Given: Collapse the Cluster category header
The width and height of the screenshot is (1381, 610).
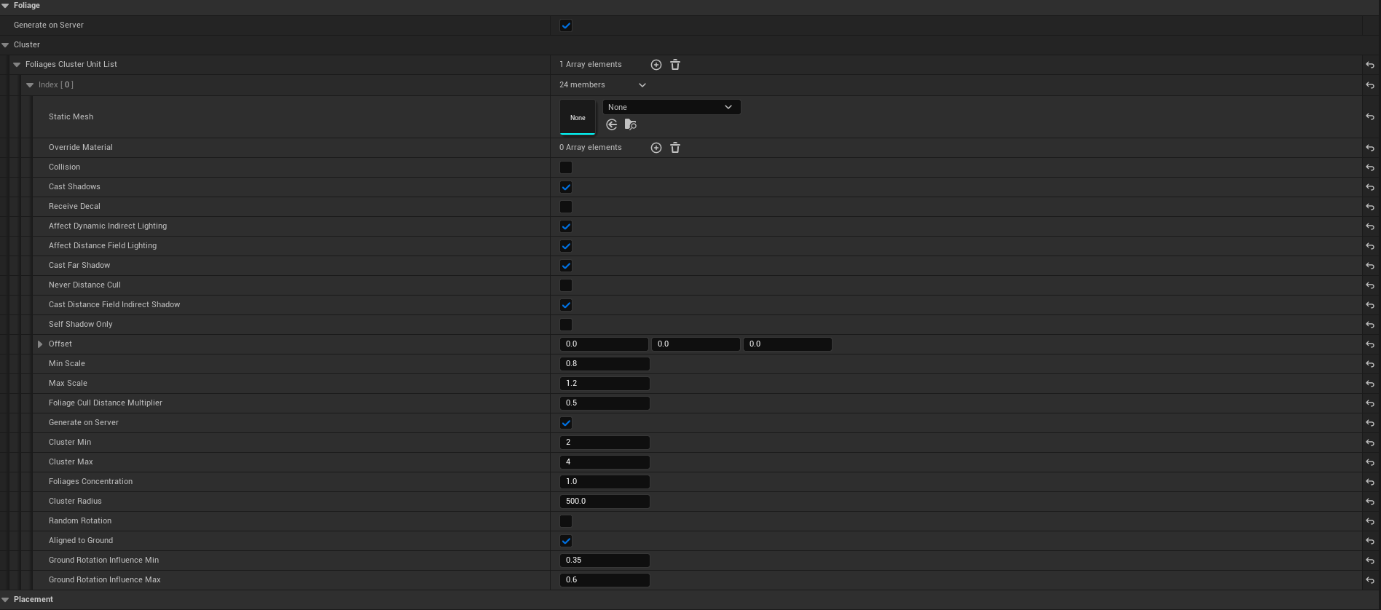Looking at the screenshot, I should point(6,45).
